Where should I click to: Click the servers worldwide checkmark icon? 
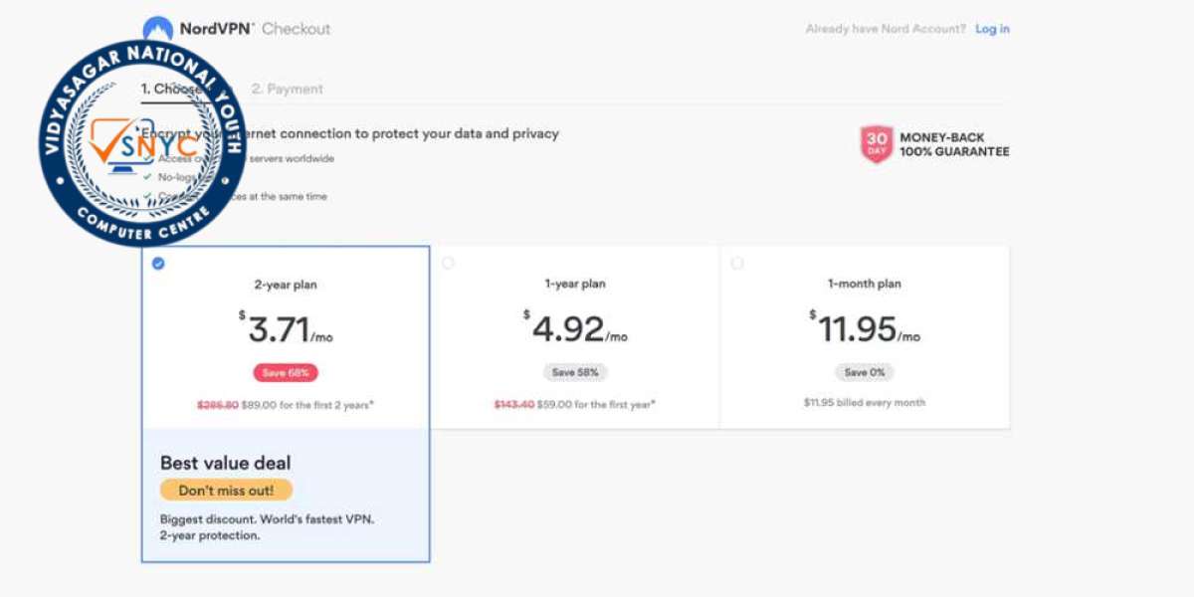pos(147,157)
